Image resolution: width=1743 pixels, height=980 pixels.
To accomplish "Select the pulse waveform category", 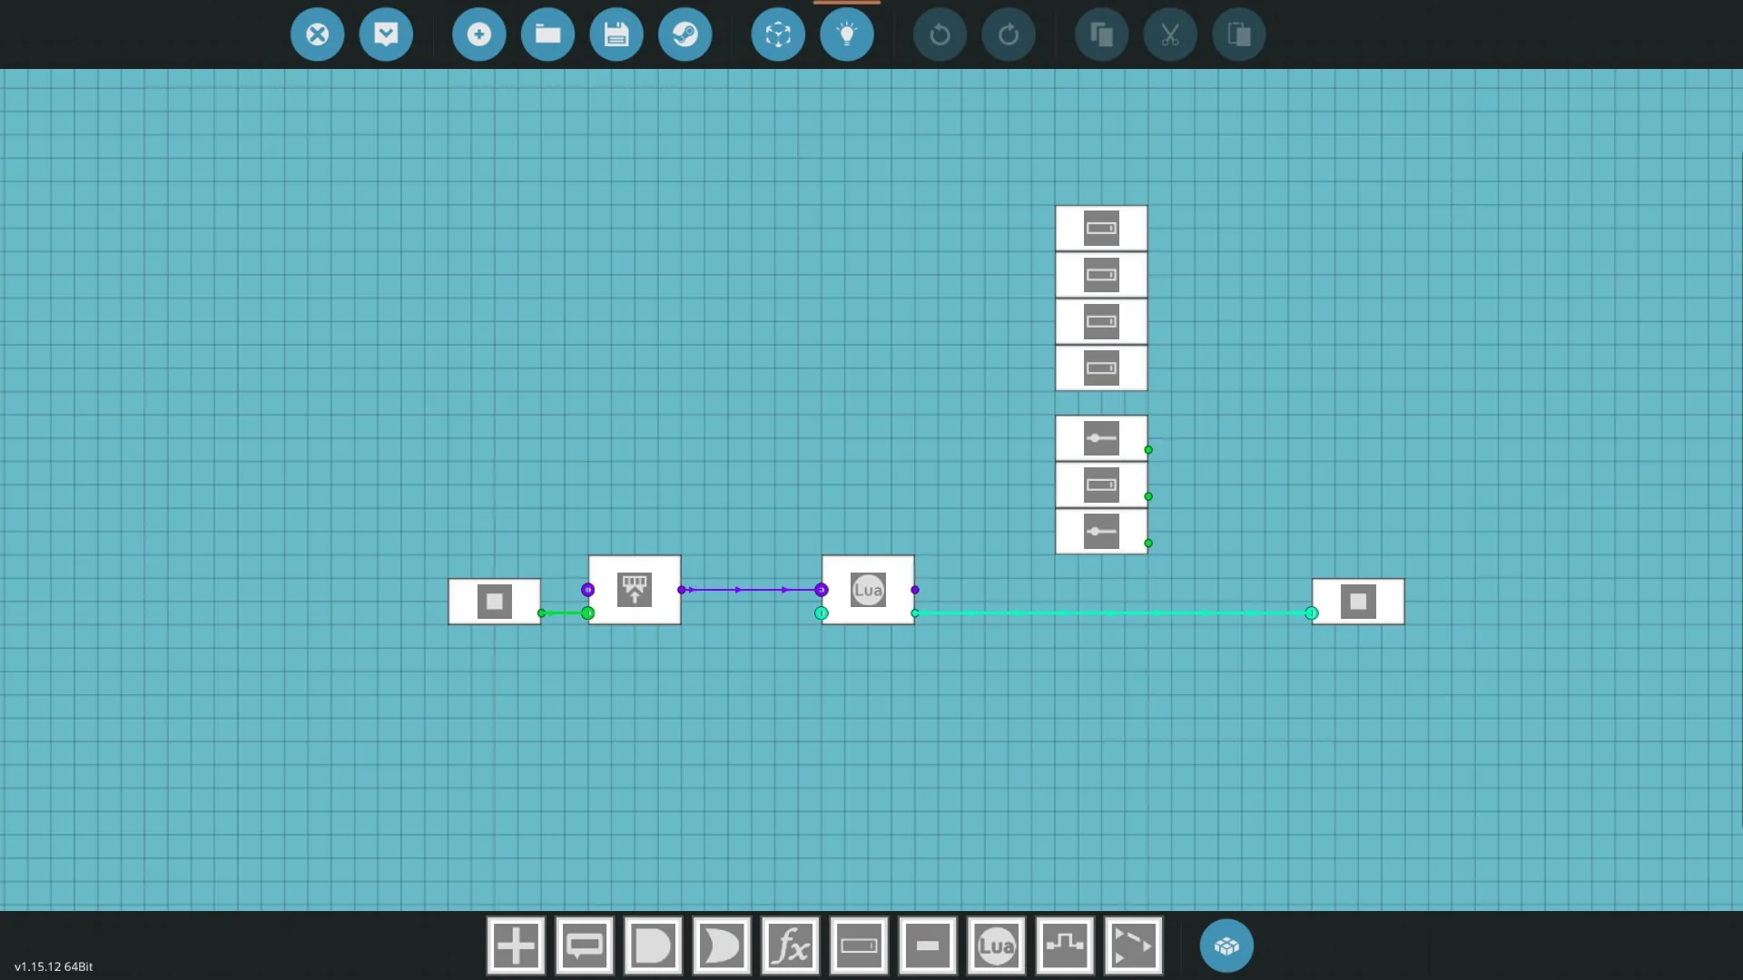I will click(x=1065, y=946).
